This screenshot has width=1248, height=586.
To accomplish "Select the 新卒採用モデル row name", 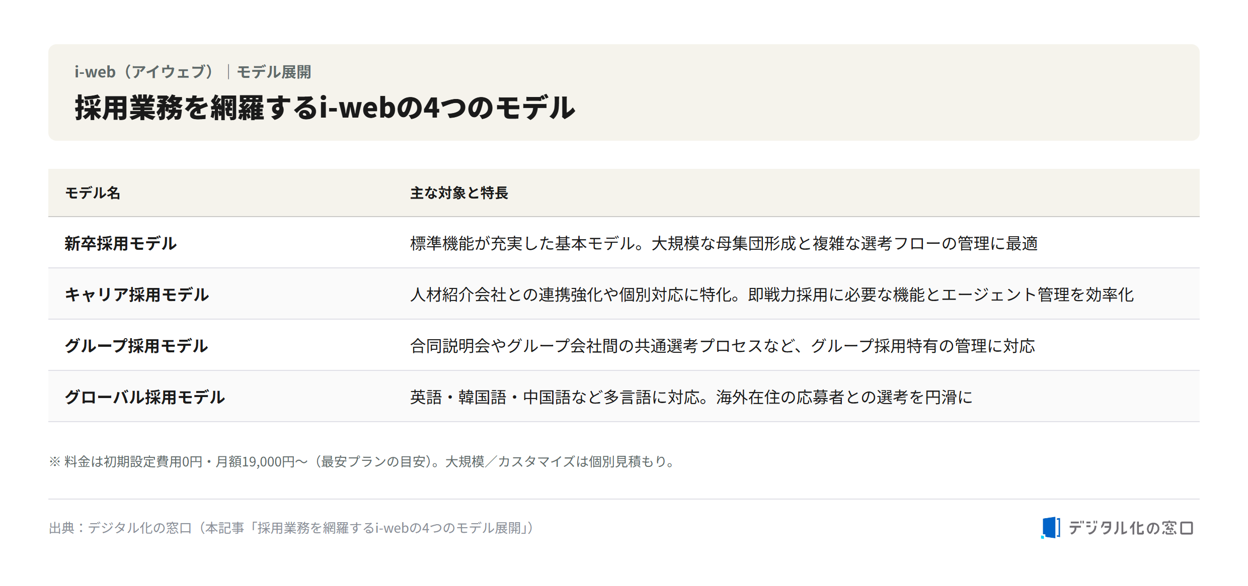I will click(121, 244).
